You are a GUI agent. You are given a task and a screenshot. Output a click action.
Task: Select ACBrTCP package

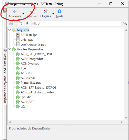(27, 73)
